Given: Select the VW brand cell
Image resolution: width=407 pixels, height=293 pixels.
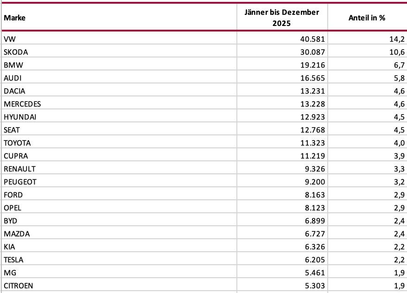Looking at the screenshot, I should coord(9,39).
